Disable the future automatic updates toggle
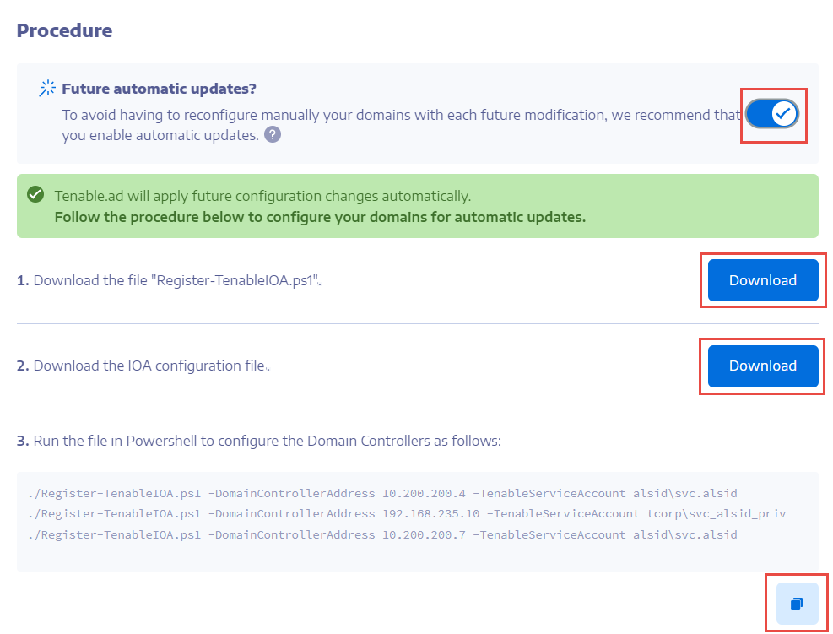The width and height of the screenshot is (833, 634). coord(773,114)
